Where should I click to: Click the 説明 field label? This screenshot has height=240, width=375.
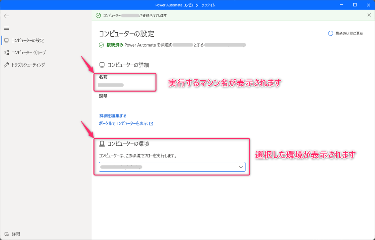(103, 96)
